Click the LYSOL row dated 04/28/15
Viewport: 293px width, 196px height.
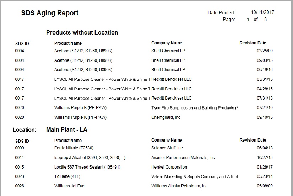coord(144,89)
